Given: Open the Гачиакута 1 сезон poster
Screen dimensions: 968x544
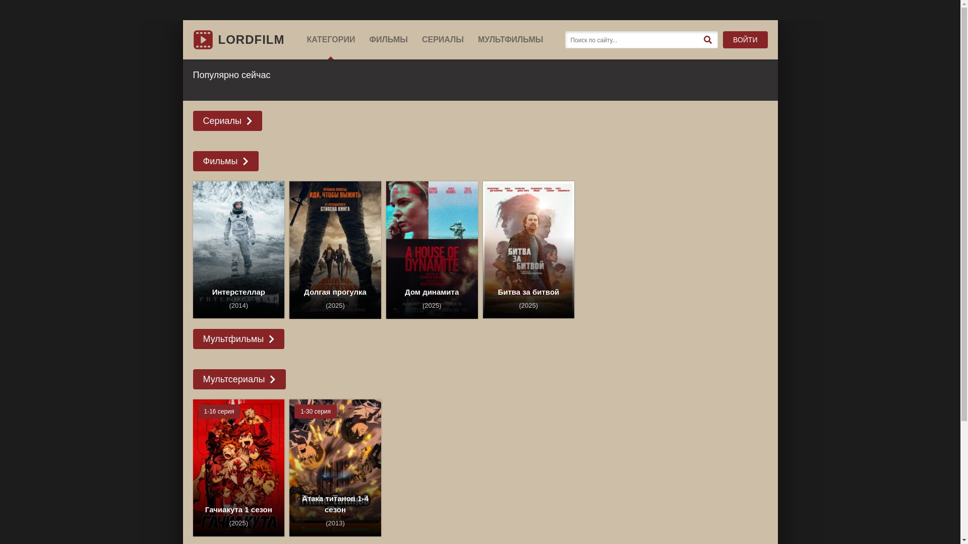Looking at the screenshot, I should point(238,468).
